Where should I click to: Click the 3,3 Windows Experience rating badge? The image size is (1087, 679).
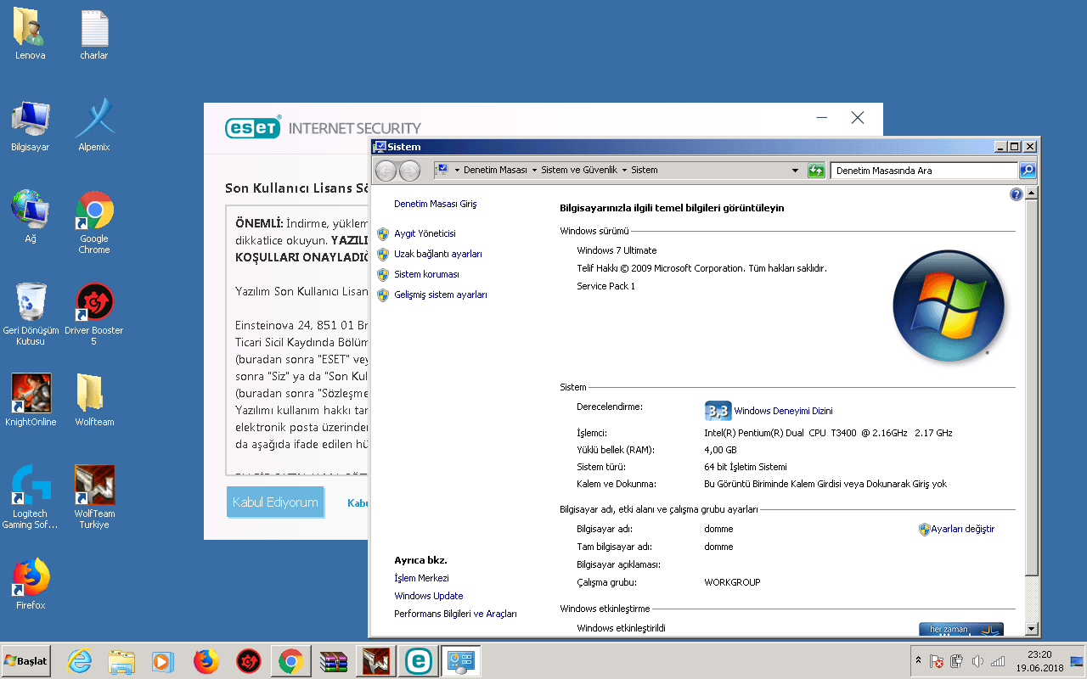718,411
